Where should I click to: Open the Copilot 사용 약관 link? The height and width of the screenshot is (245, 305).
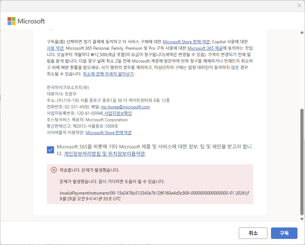pyautogui.click(x=55, y=48)
